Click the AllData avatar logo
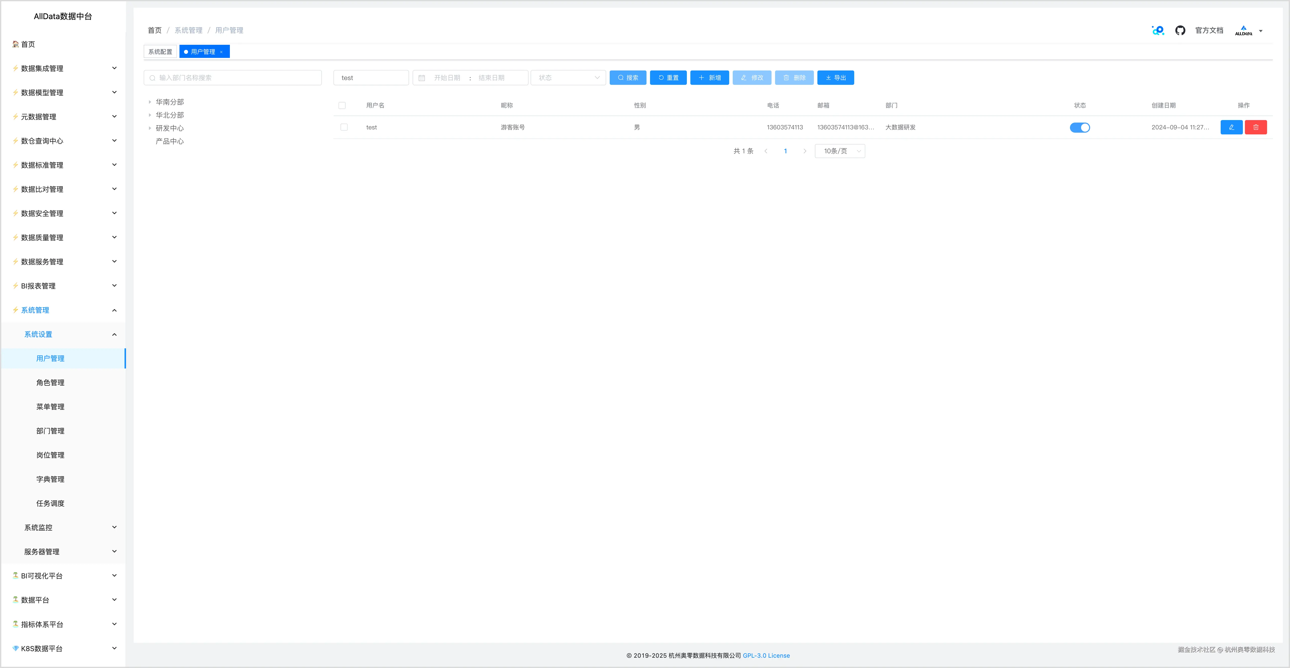The height and width of the screenshot is (668, 1290). (1243, 30)
